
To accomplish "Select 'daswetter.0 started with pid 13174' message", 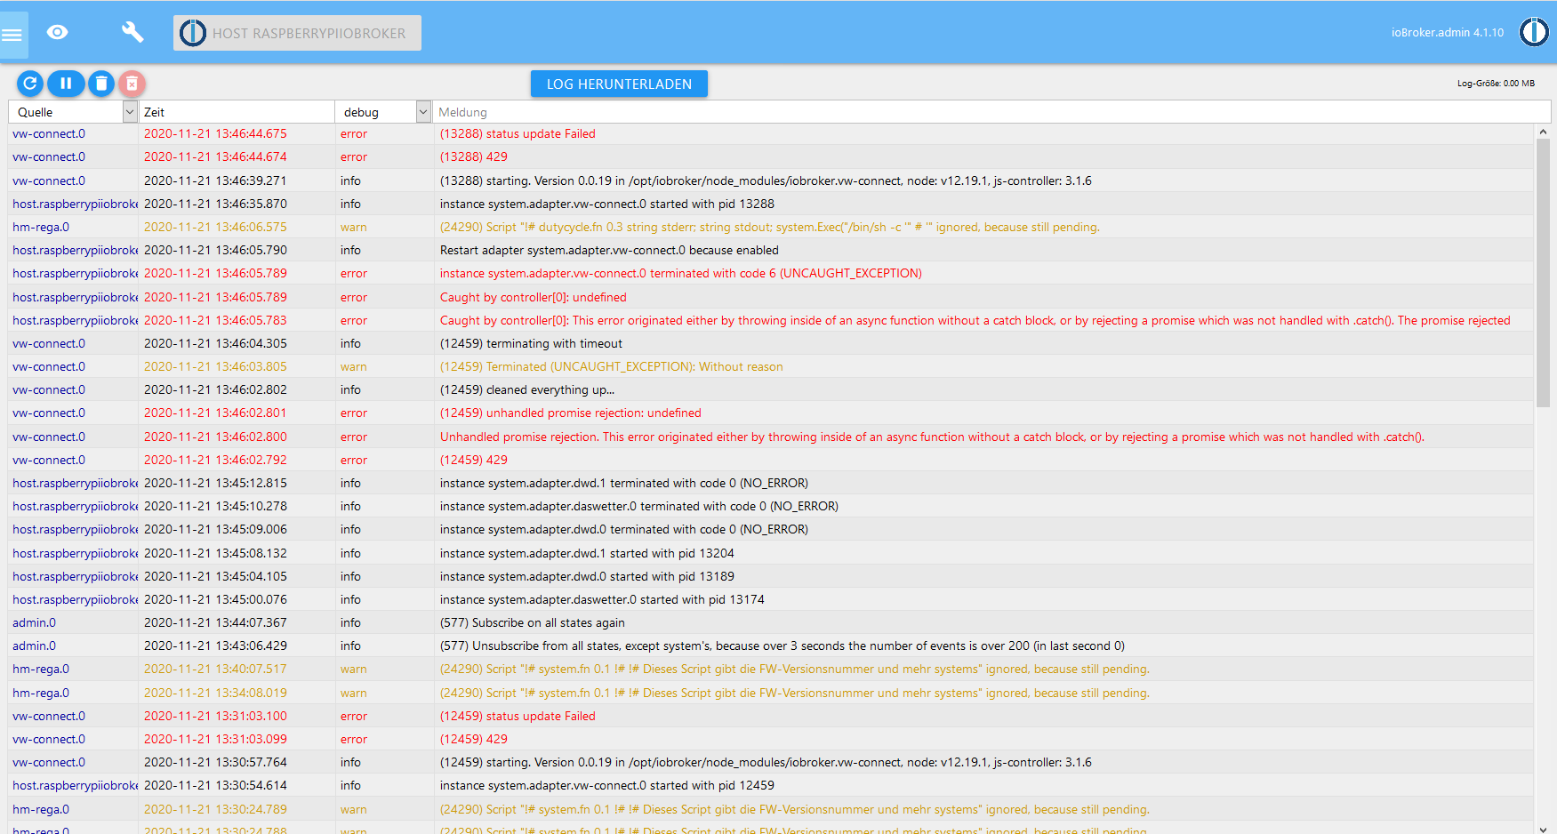I will point(602,599).
